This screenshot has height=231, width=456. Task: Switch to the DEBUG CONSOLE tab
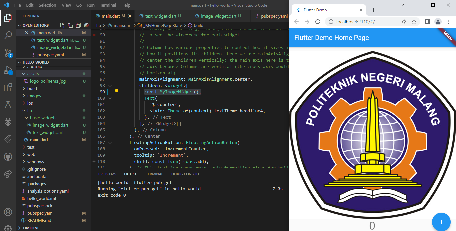[x=185, y=174]
